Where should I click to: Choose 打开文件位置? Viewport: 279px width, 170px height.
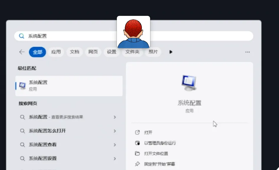(156, 154)
